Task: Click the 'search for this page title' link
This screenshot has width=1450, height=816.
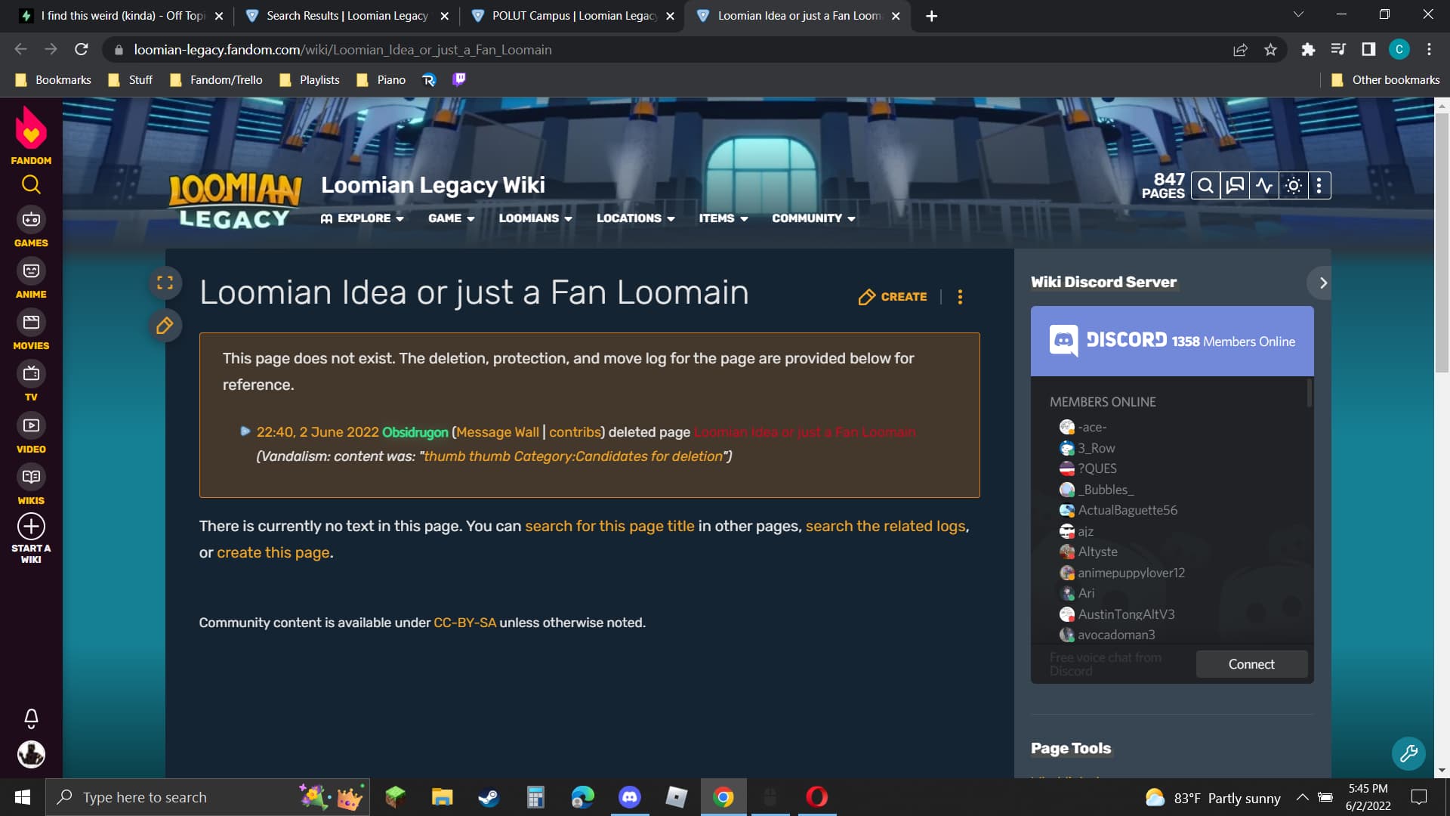Action: click(609, 525)
